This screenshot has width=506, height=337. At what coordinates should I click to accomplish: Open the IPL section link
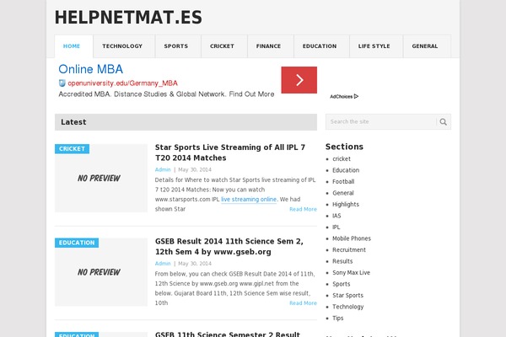pos(336,227)
